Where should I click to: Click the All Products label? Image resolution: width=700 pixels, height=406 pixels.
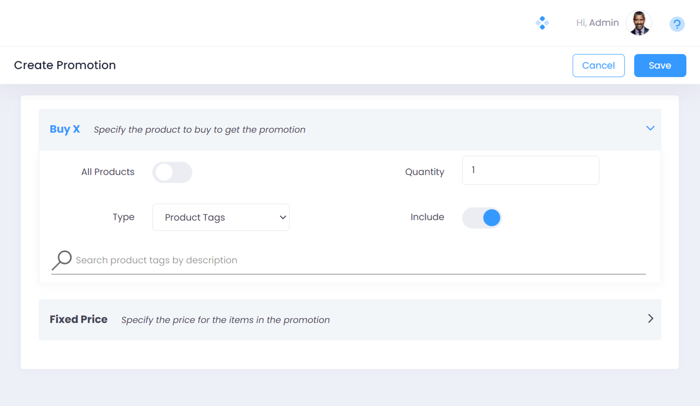(x=108, y=172)
